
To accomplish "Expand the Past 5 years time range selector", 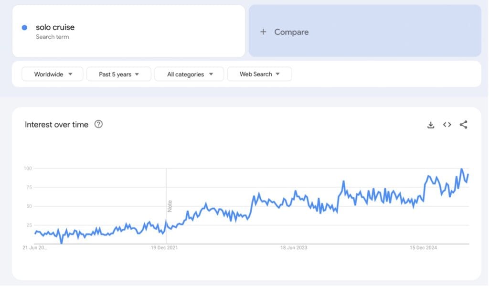I will coord(118,74).
